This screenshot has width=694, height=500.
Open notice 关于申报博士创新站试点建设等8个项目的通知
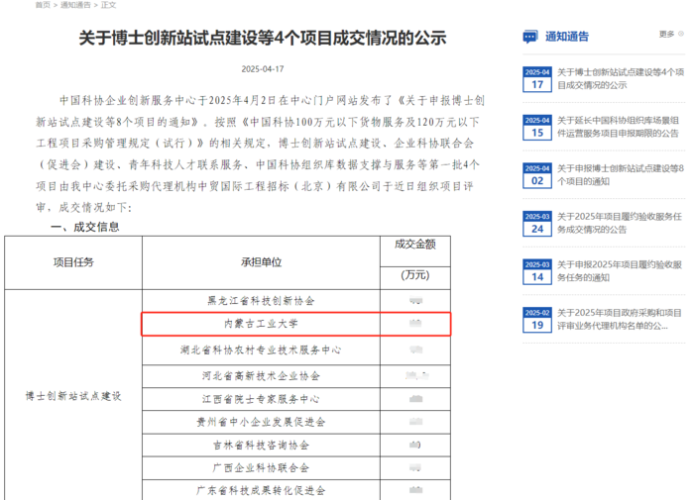[x=620, y=175]
